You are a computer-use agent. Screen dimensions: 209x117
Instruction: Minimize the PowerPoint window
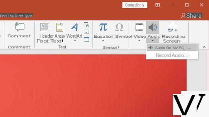172,5
